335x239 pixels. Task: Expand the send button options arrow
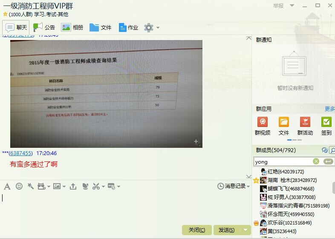click(x=245, y=230)
